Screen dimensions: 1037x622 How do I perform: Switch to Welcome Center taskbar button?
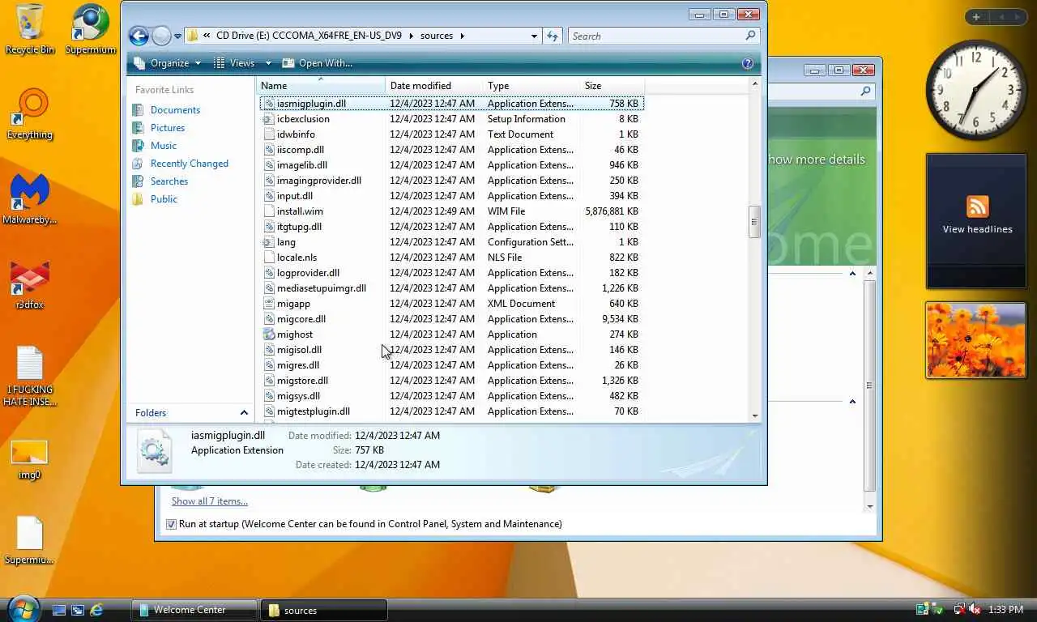click(x=194, y=610)
